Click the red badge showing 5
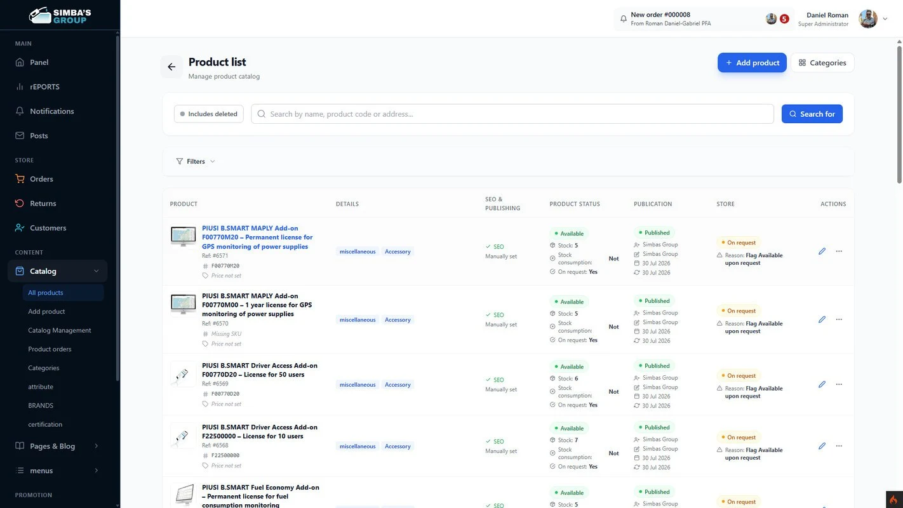Viewport: 903px width, 508px height. coord(784,19)
